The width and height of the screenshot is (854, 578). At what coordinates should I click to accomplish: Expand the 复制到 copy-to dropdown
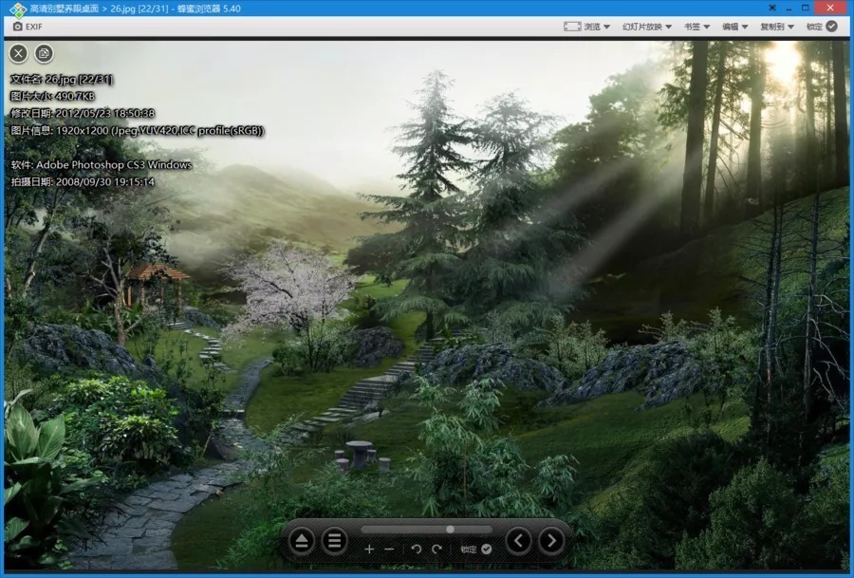pos(776,27)
